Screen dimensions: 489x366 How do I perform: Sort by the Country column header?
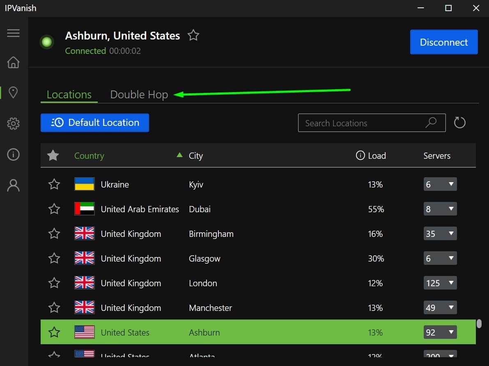pyautogui.click(x=89, y=155)
